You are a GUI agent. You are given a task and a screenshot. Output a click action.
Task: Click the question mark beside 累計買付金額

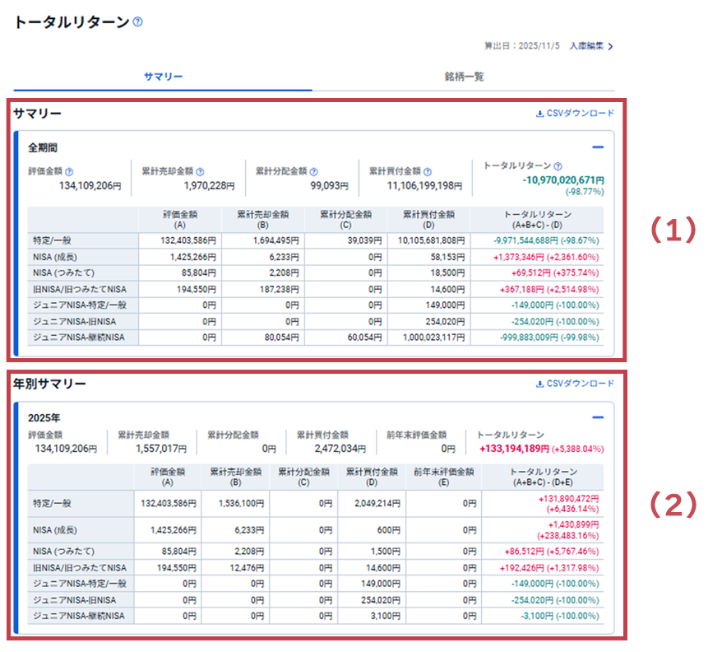428,172
